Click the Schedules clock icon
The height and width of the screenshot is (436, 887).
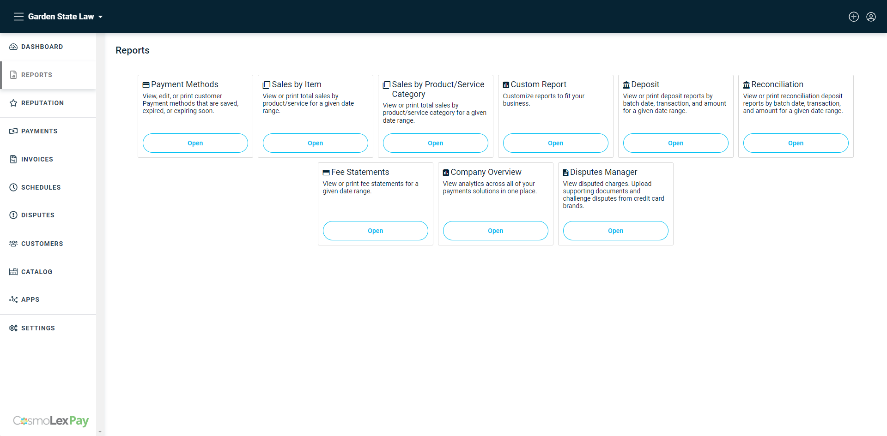pos(13,187)
